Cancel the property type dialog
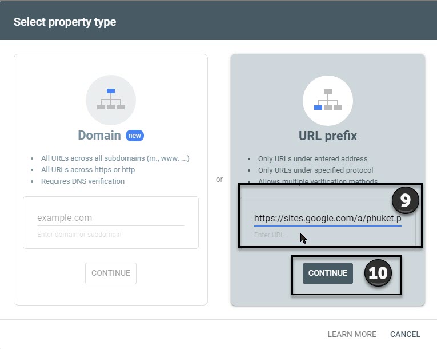The width and height of the screenshot is (437, 349). tap(405, 334)
